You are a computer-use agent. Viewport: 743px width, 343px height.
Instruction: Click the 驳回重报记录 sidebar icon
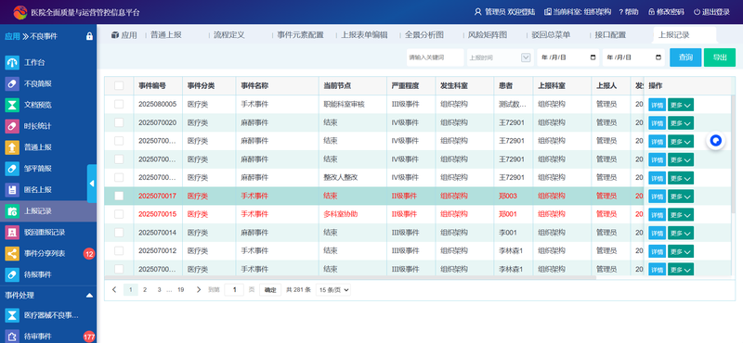pyautogui.click(x=12, y=233)
